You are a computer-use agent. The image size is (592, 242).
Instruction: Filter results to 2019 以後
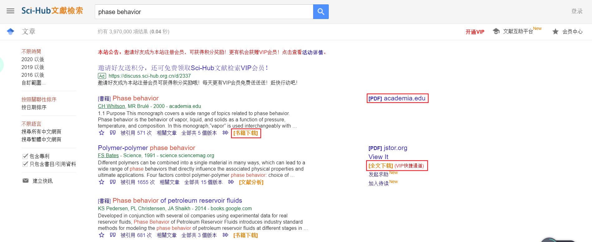click(x=33, y=67)
